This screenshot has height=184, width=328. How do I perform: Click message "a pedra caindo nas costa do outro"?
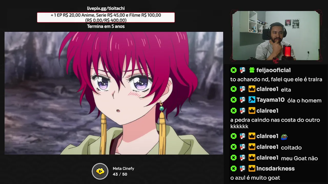(x=275, y=120)
